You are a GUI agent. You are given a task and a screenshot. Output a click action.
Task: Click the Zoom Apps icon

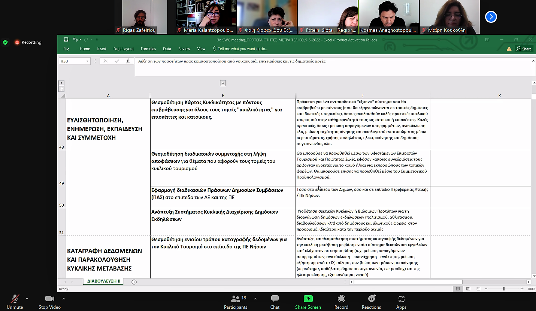point(401,299)
